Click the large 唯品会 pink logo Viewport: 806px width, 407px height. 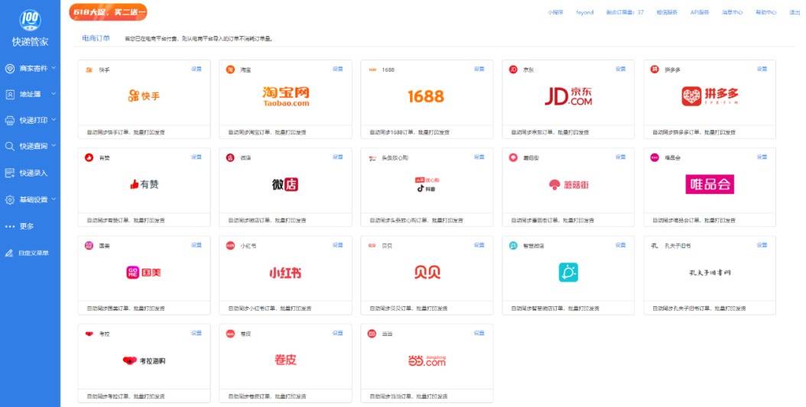click(710, 184)
